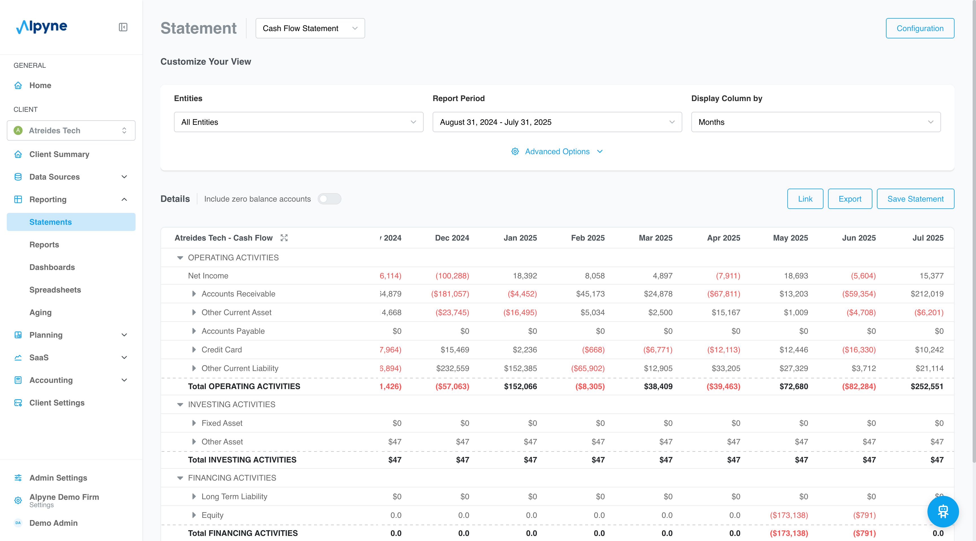976x541 pixels.
Task: Open Admin Settings sliders icon
Action: 18,478
